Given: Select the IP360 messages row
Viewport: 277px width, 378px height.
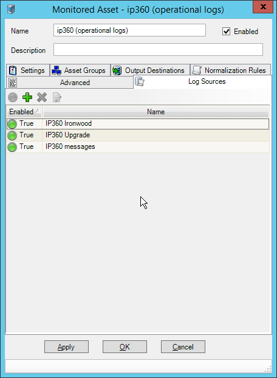Looking at the screenshot, I should click(x=138, y=147).
